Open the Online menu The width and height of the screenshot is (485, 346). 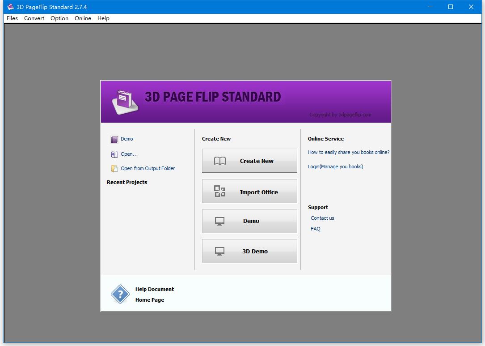[x=83, y=18]
